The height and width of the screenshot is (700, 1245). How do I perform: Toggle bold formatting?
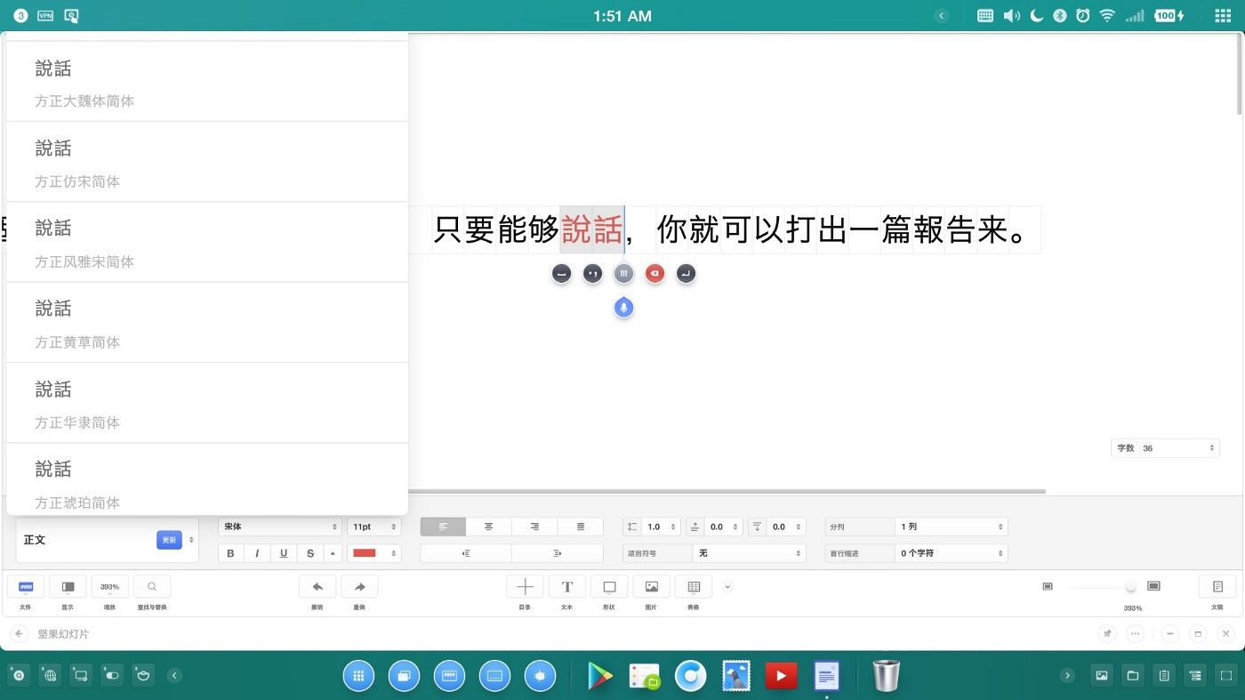(231, 553)
